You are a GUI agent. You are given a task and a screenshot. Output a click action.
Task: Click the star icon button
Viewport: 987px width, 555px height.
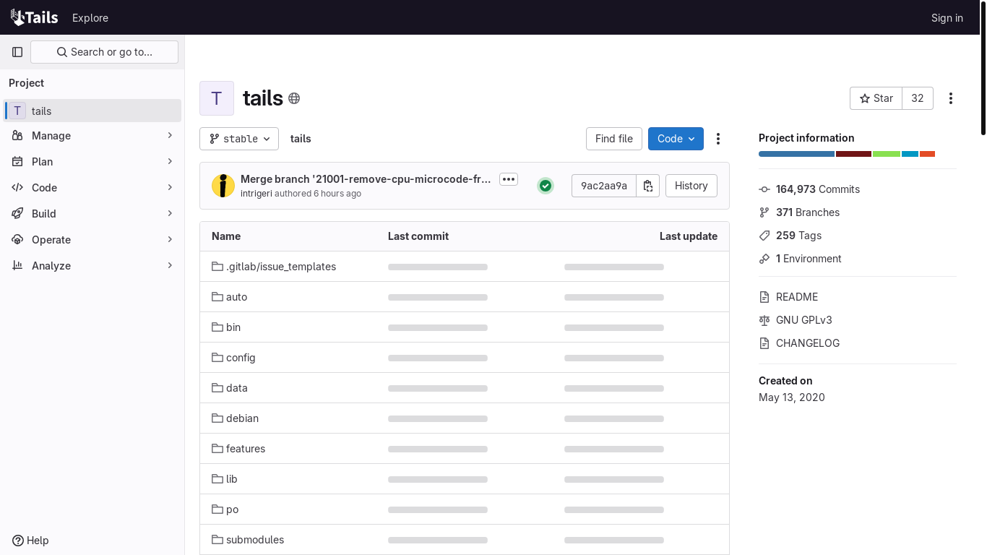pyautogui.click(x=876, y=98)
